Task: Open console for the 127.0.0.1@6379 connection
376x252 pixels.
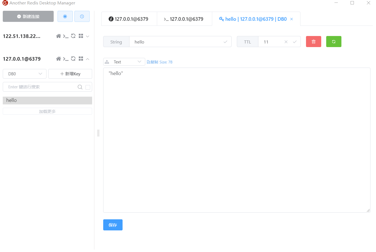Action: click(x=66, y=59)
